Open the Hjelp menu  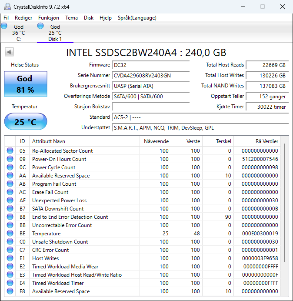click(x=106, y=18)
